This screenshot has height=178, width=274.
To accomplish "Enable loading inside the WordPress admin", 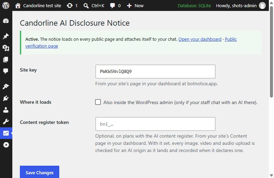I will tap(98, 102).
